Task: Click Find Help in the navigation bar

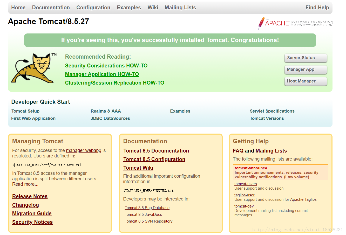Action: click(317, 8)
